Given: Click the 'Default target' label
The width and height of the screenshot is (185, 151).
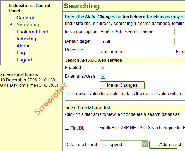Looking at the screenshot, I should click(x=78, y=41).
